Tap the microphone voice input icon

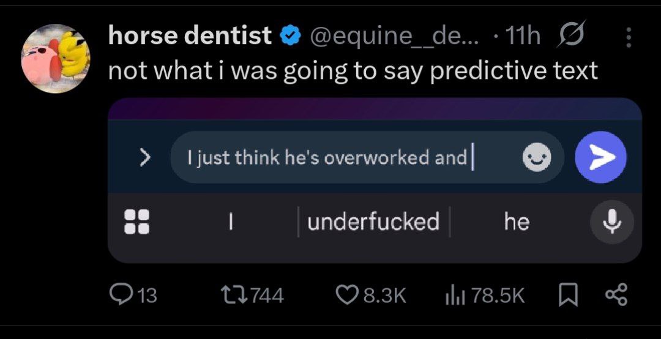[x=612, y=222]
